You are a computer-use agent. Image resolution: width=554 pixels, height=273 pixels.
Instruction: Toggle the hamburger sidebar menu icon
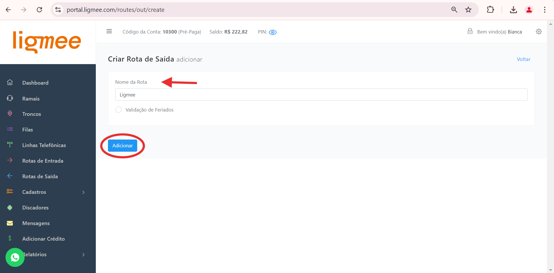coord(109,31)
